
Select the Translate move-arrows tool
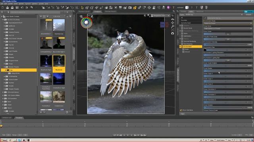pos(96,7)
